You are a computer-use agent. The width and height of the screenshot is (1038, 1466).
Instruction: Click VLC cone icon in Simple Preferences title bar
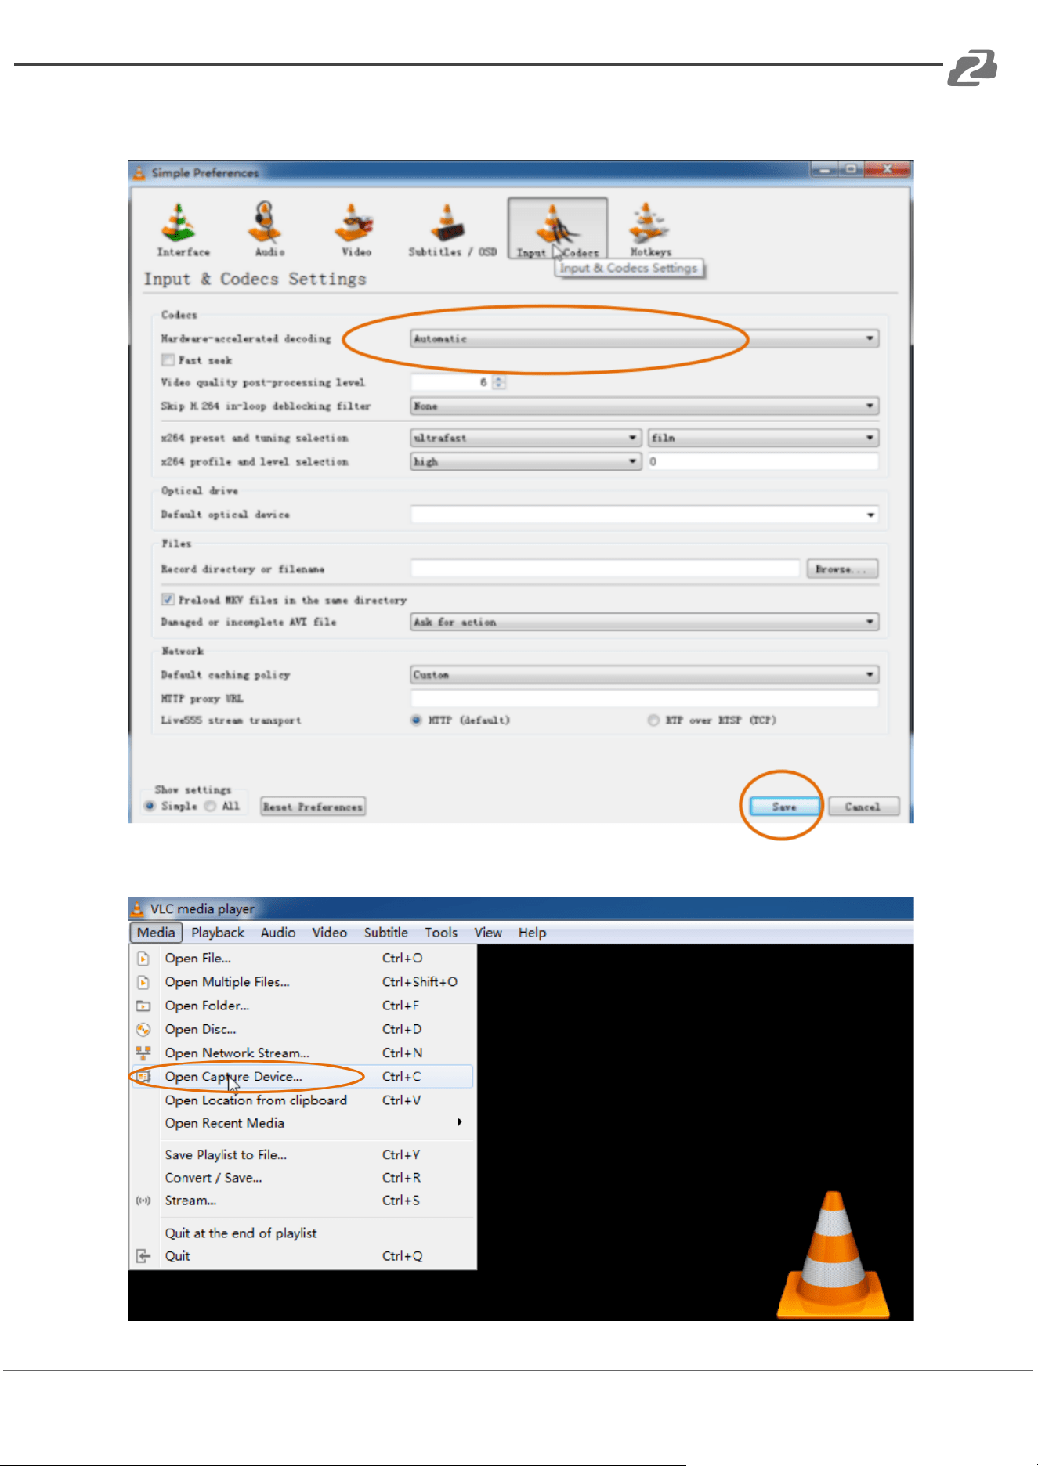click(139, 172)
